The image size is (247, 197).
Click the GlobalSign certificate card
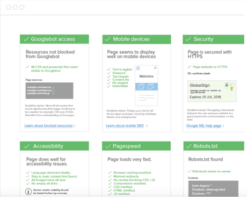tap(212, 91)
